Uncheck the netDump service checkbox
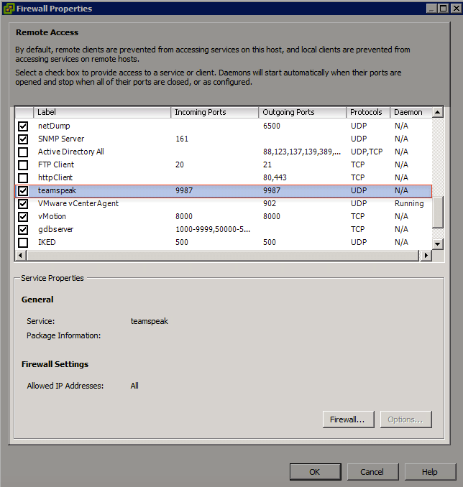The height and width of the screenshot is (487, 463). [x=23, y=126]
